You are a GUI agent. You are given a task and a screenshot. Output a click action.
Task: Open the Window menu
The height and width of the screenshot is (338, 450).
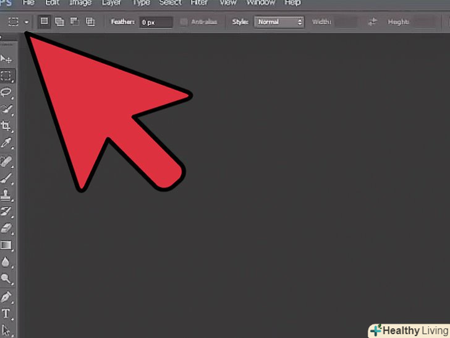(261, 3)
